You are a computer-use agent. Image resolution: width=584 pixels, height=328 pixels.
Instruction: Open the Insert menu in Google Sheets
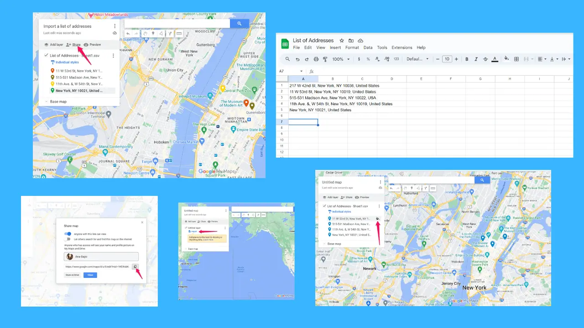(x=335, y=47)
